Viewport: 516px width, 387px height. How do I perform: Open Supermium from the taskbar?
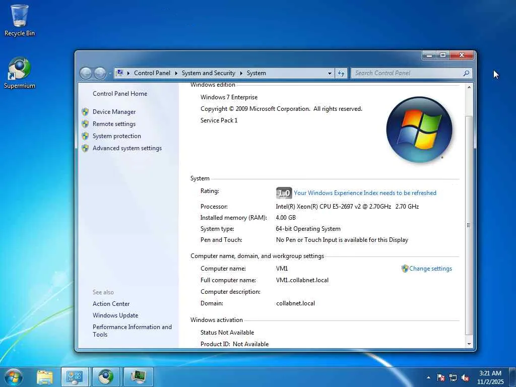106,377
